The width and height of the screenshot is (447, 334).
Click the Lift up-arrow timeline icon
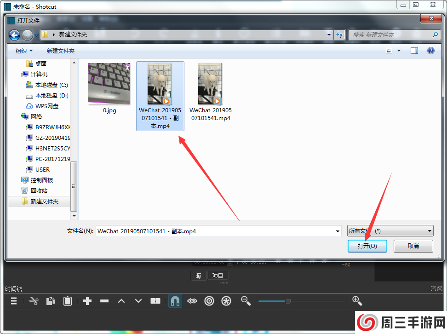point(121,301)
